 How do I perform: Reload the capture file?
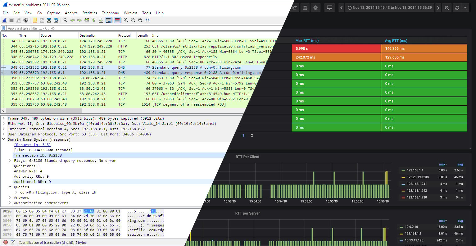56,20
